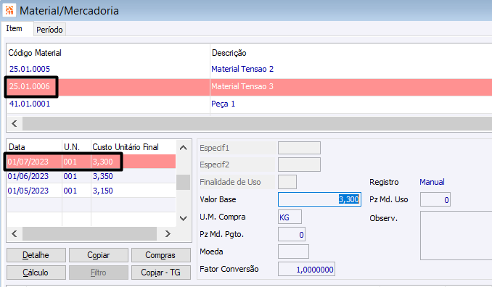
Task: Click the Fator Conversão field
Action: (306, 269)
